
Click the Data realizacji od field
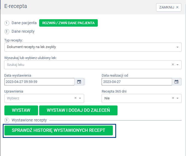click(x=136, y=82)
